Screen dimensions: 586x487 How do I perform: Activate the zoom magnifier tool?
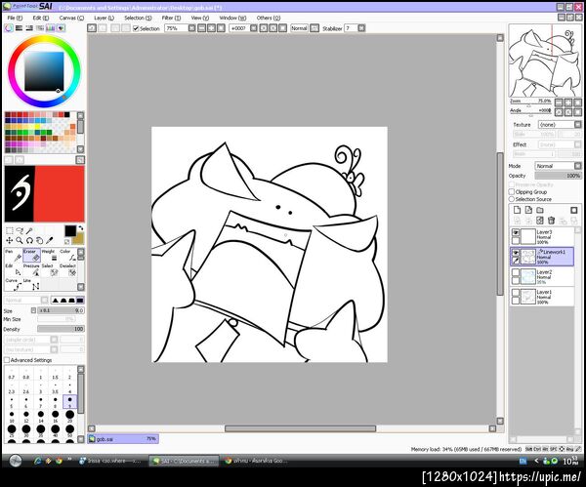tap(20, 240)
